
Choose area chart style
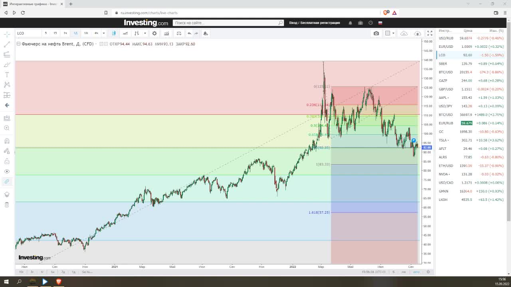125,33
